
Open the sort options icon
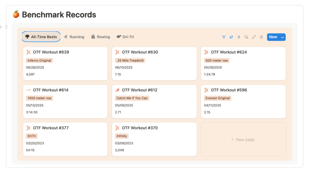(x=231, y=37)
